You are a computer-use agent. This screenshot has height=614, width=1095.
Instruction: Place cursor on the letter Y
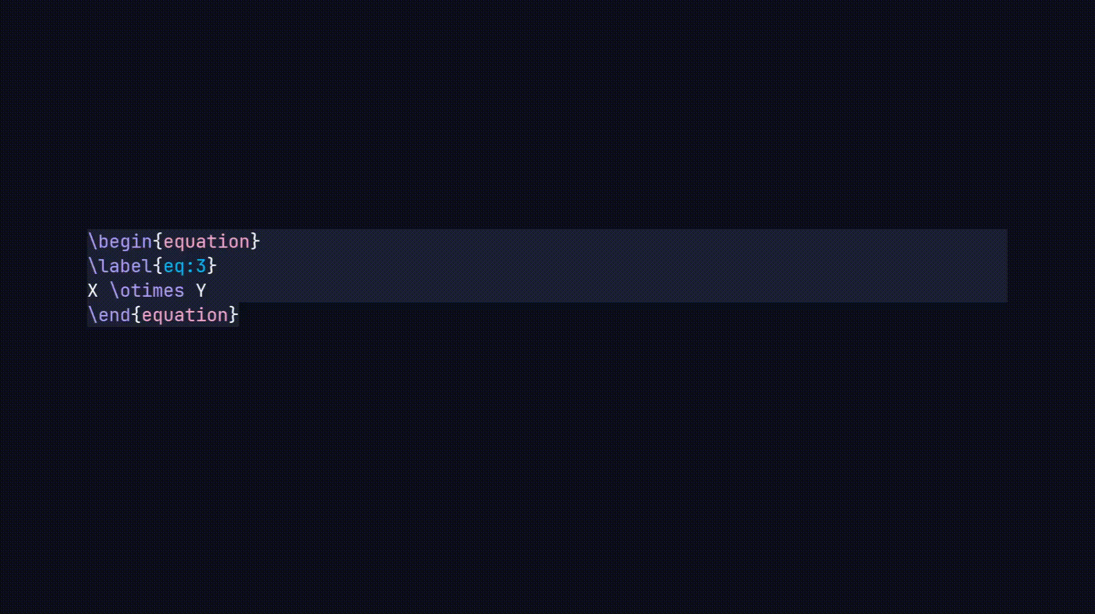click(201, 291)
